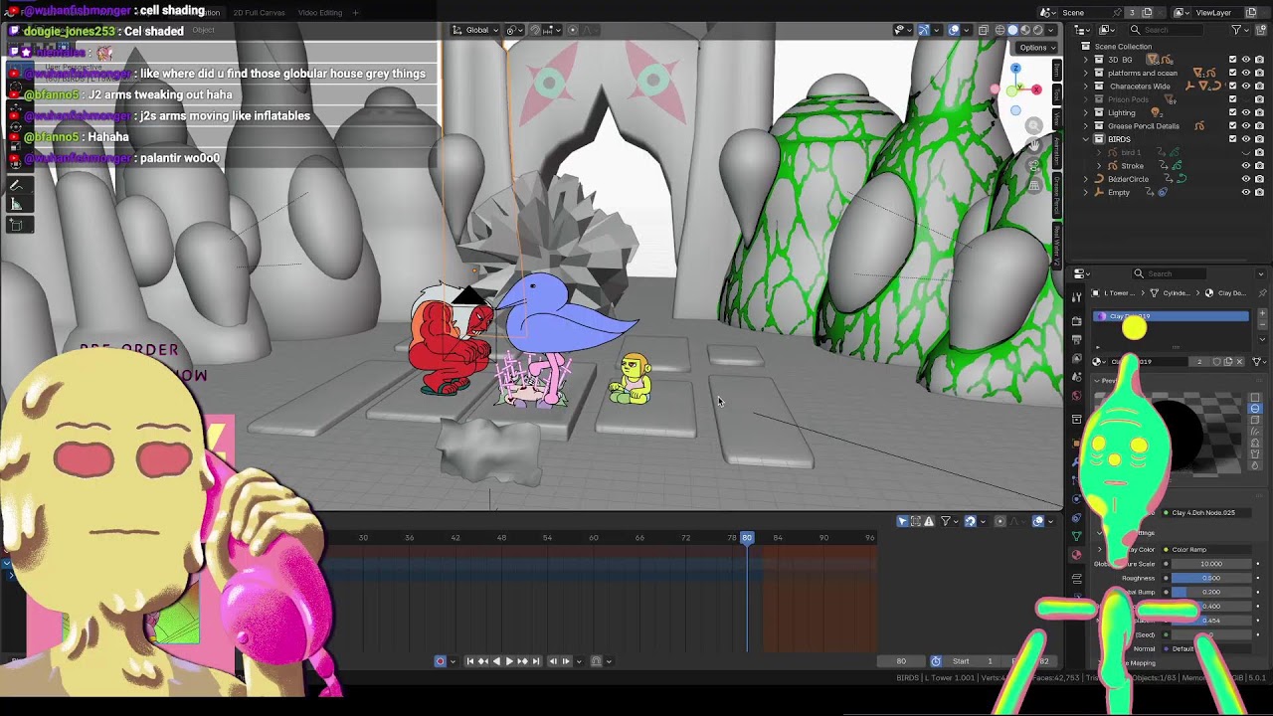Expand the Stroke object row
Screen dimensions: 1273x716
point(1099,166)
